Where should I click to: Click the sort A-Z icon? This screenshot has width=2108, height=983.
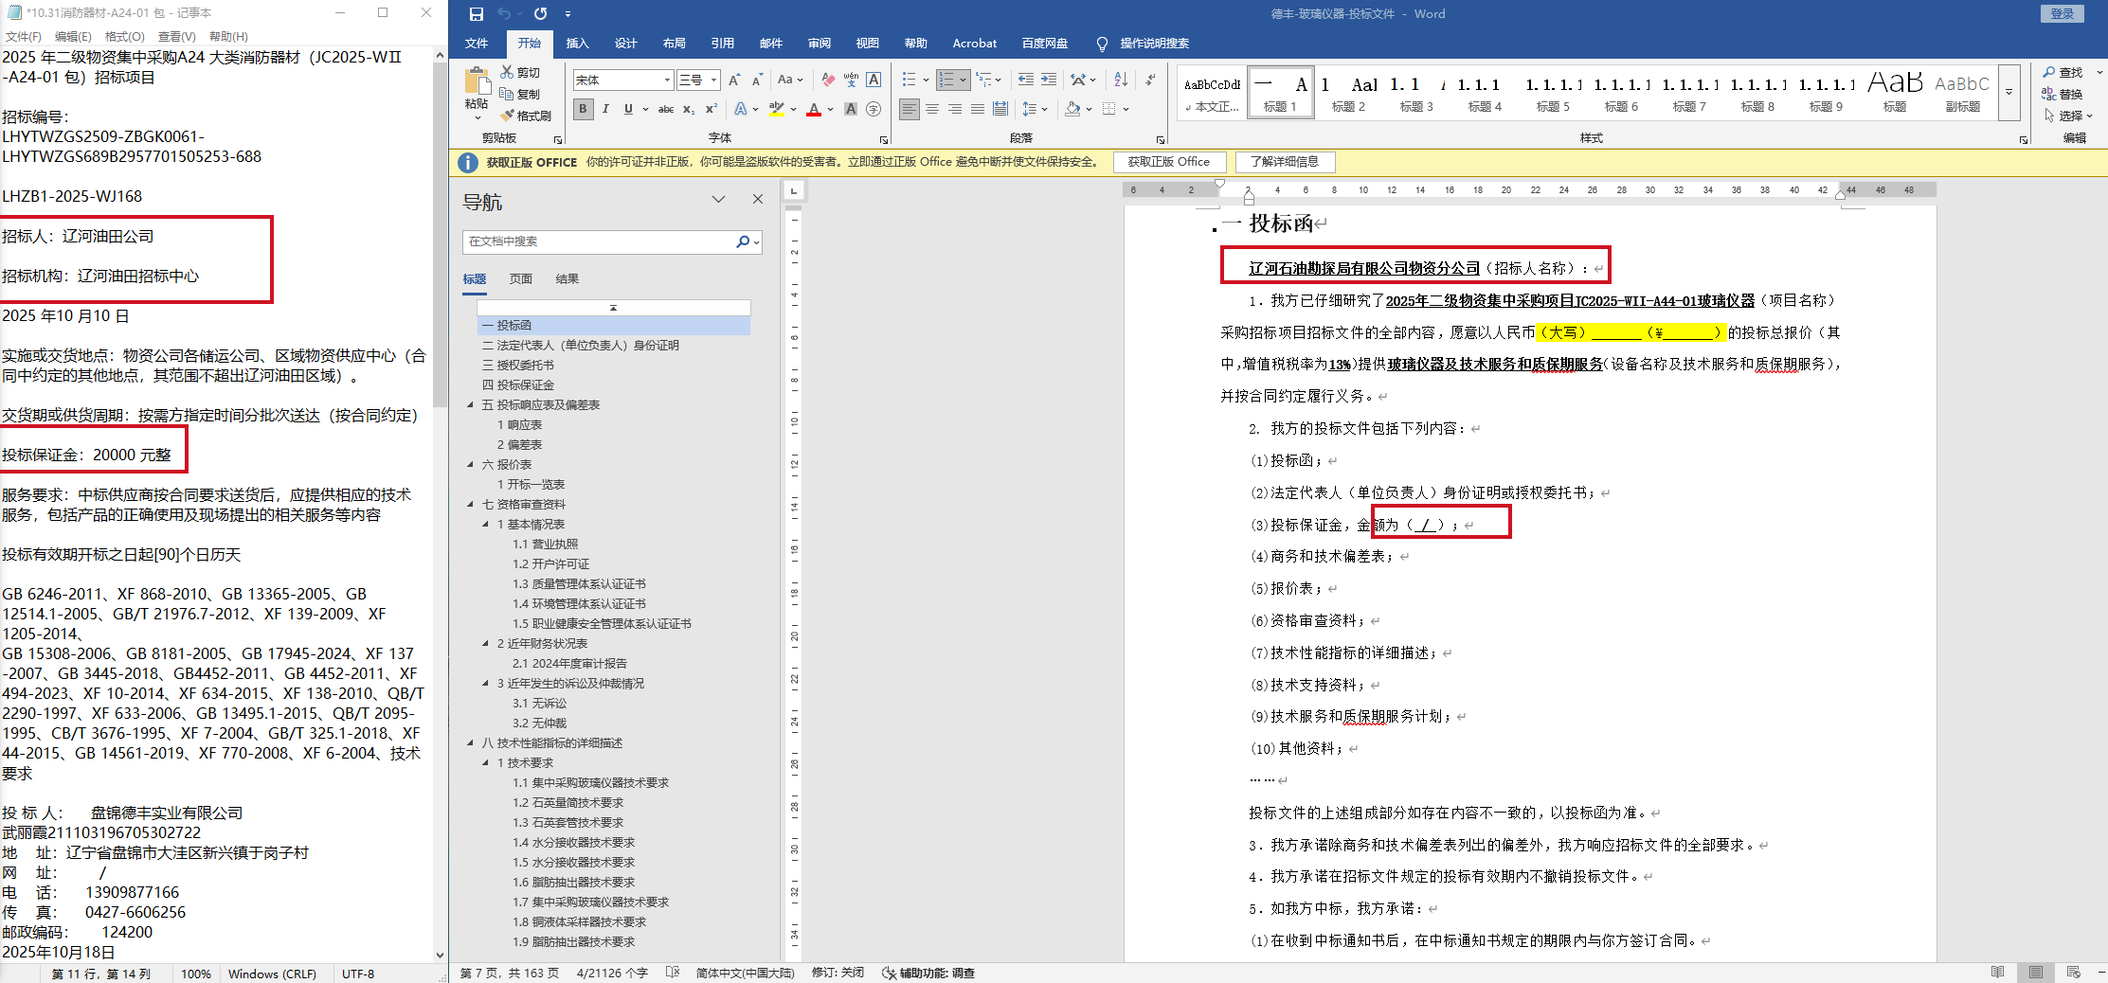point(1121,80)
